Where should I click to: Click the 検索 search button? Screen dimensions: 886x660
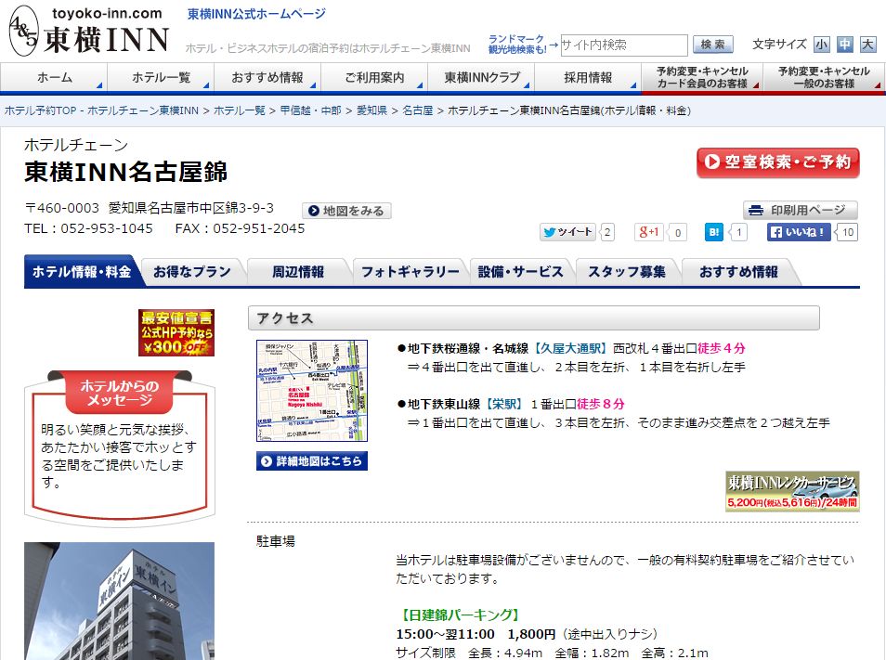point(712,45)
